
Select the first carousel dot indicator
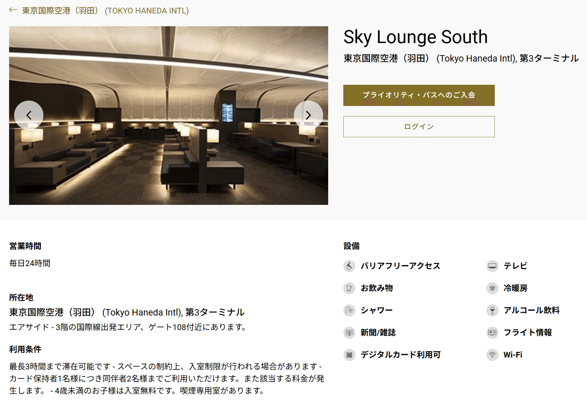pos(164,194)
